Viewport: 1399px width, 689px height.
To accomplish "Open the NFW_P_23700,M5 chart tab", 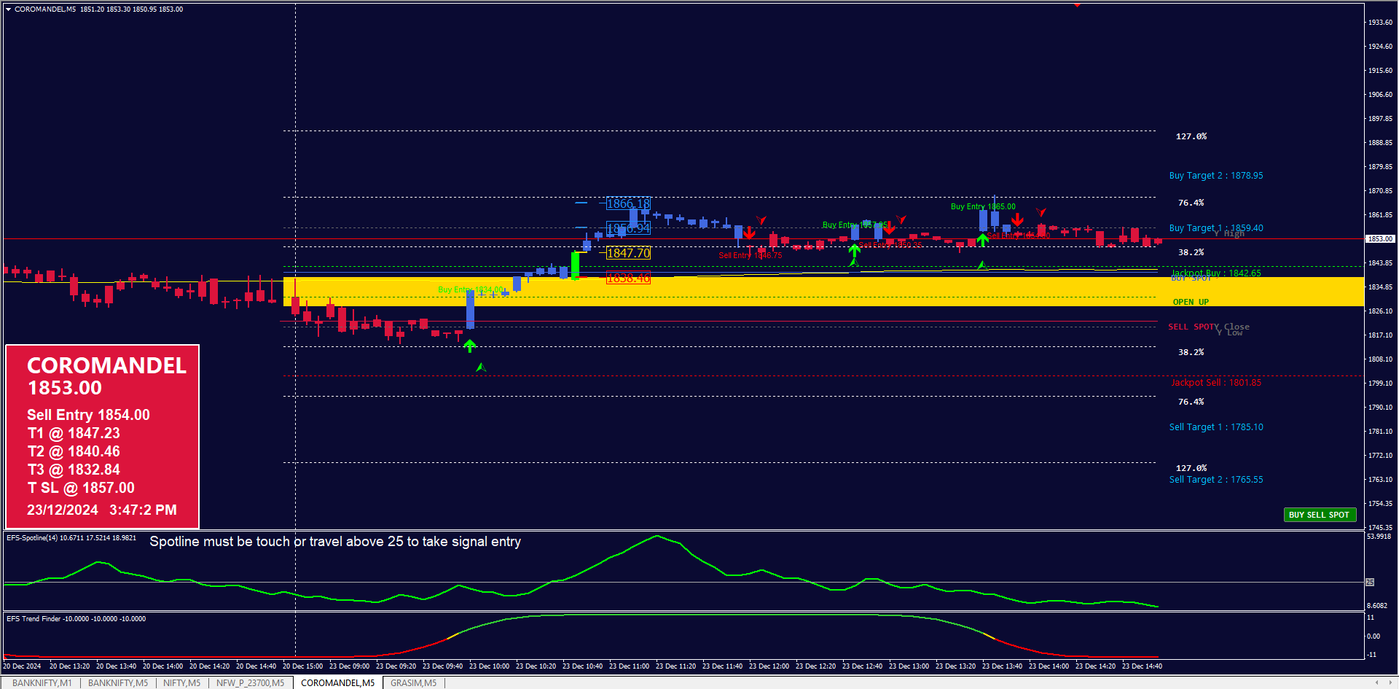I will (x=250, y=683).
